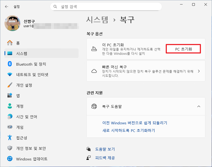Click the 앱 apps icon

[x=10, y=95]
